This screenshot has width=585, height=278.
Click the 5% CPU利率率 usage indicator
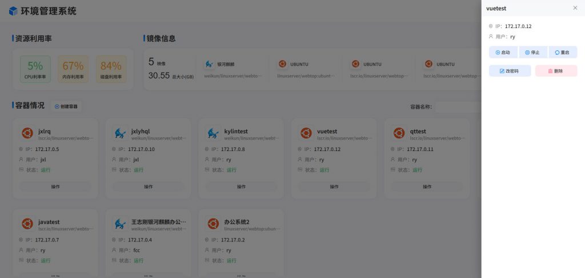pyautogui.click(x=35, y=69)
